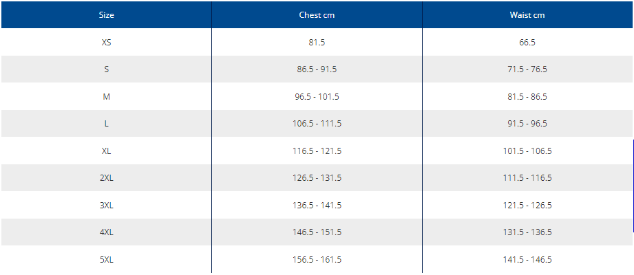Click chest range 156.5 - 161.5
This screenshot has width=634, height=275.
pos(317,260)
